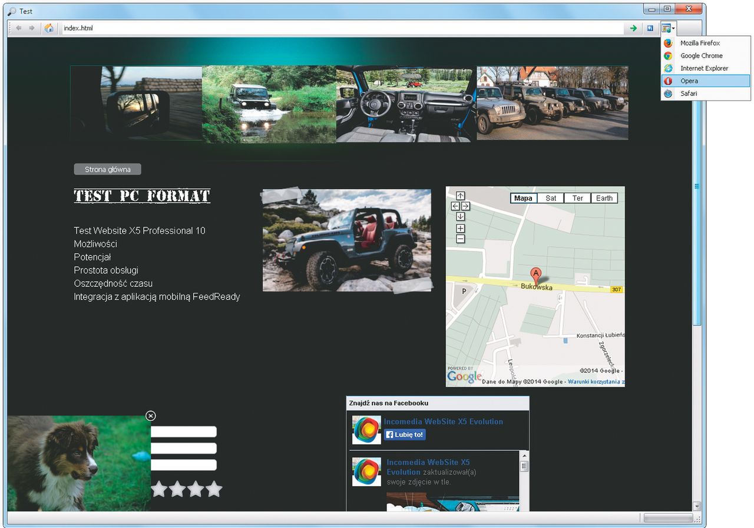
Task: Choose Opera in the browser menu
Action: click(706, 81)
